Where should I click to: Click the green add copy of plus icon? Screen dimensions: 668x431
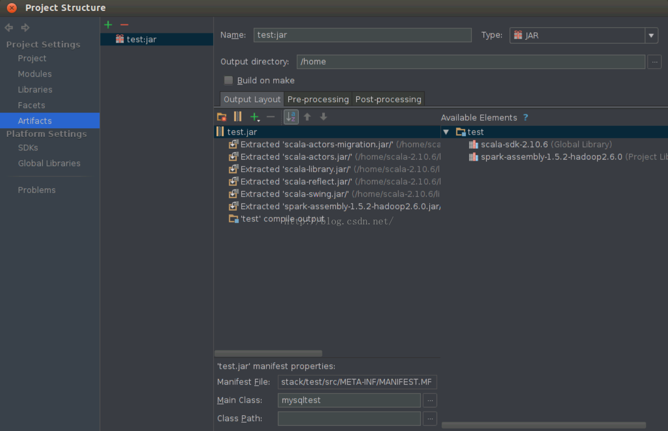(x=254, y=117)
